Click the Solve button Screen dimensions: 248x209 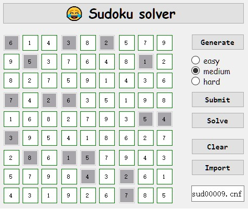[218, 121]
